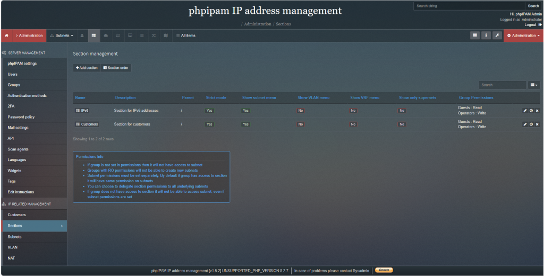Open Edit instructions in the sidebar

(x=35, y=192)
